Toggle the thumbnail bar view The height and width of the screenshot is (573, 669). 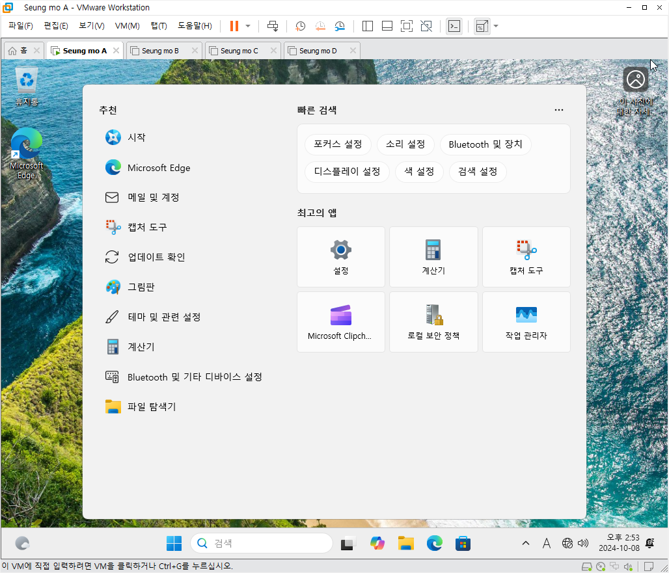click(387, 26)
